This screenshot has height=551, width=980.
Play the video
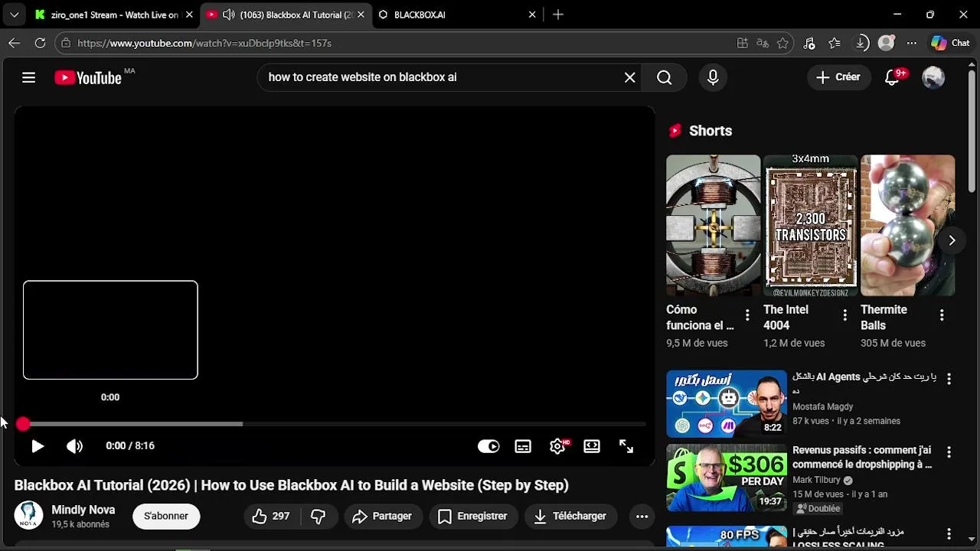click(x=38, y=446)
